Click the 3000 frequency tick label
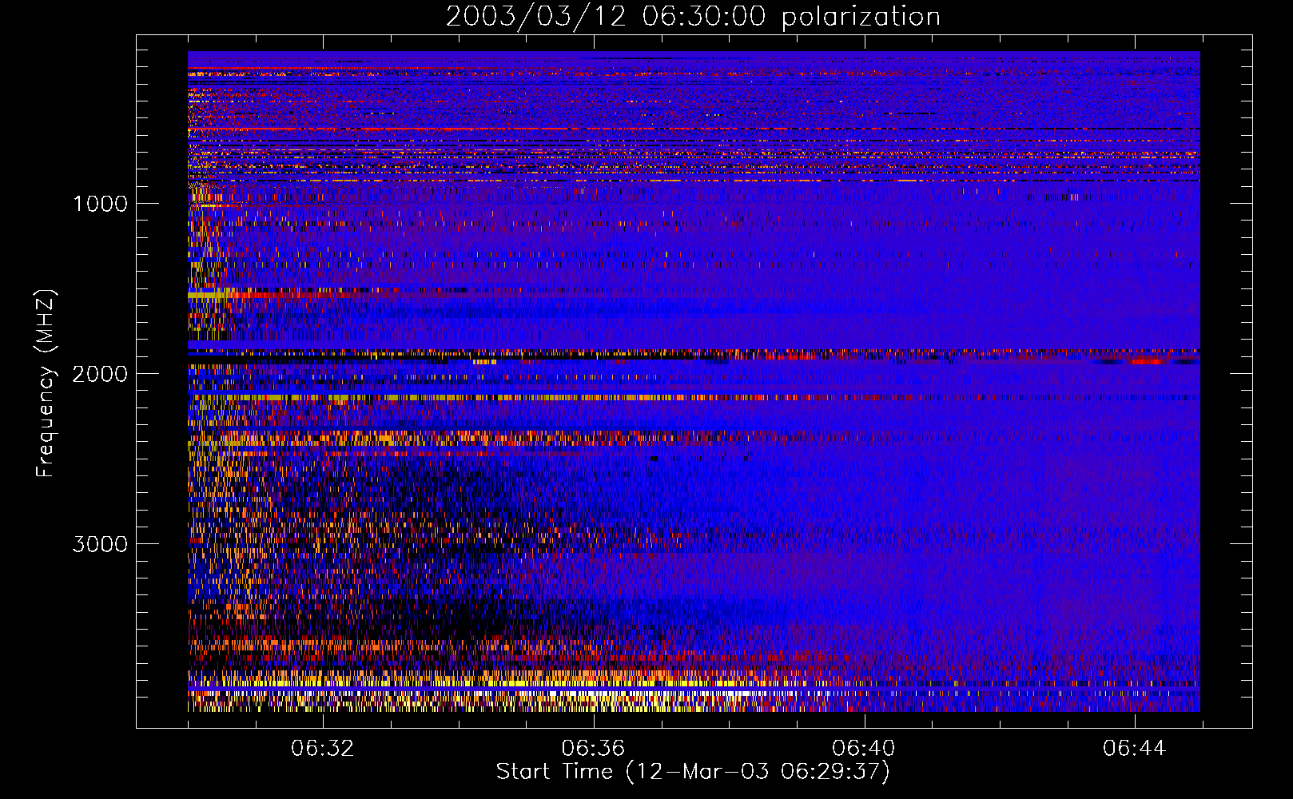This screenshot has width=1293, height=799. 100,544
